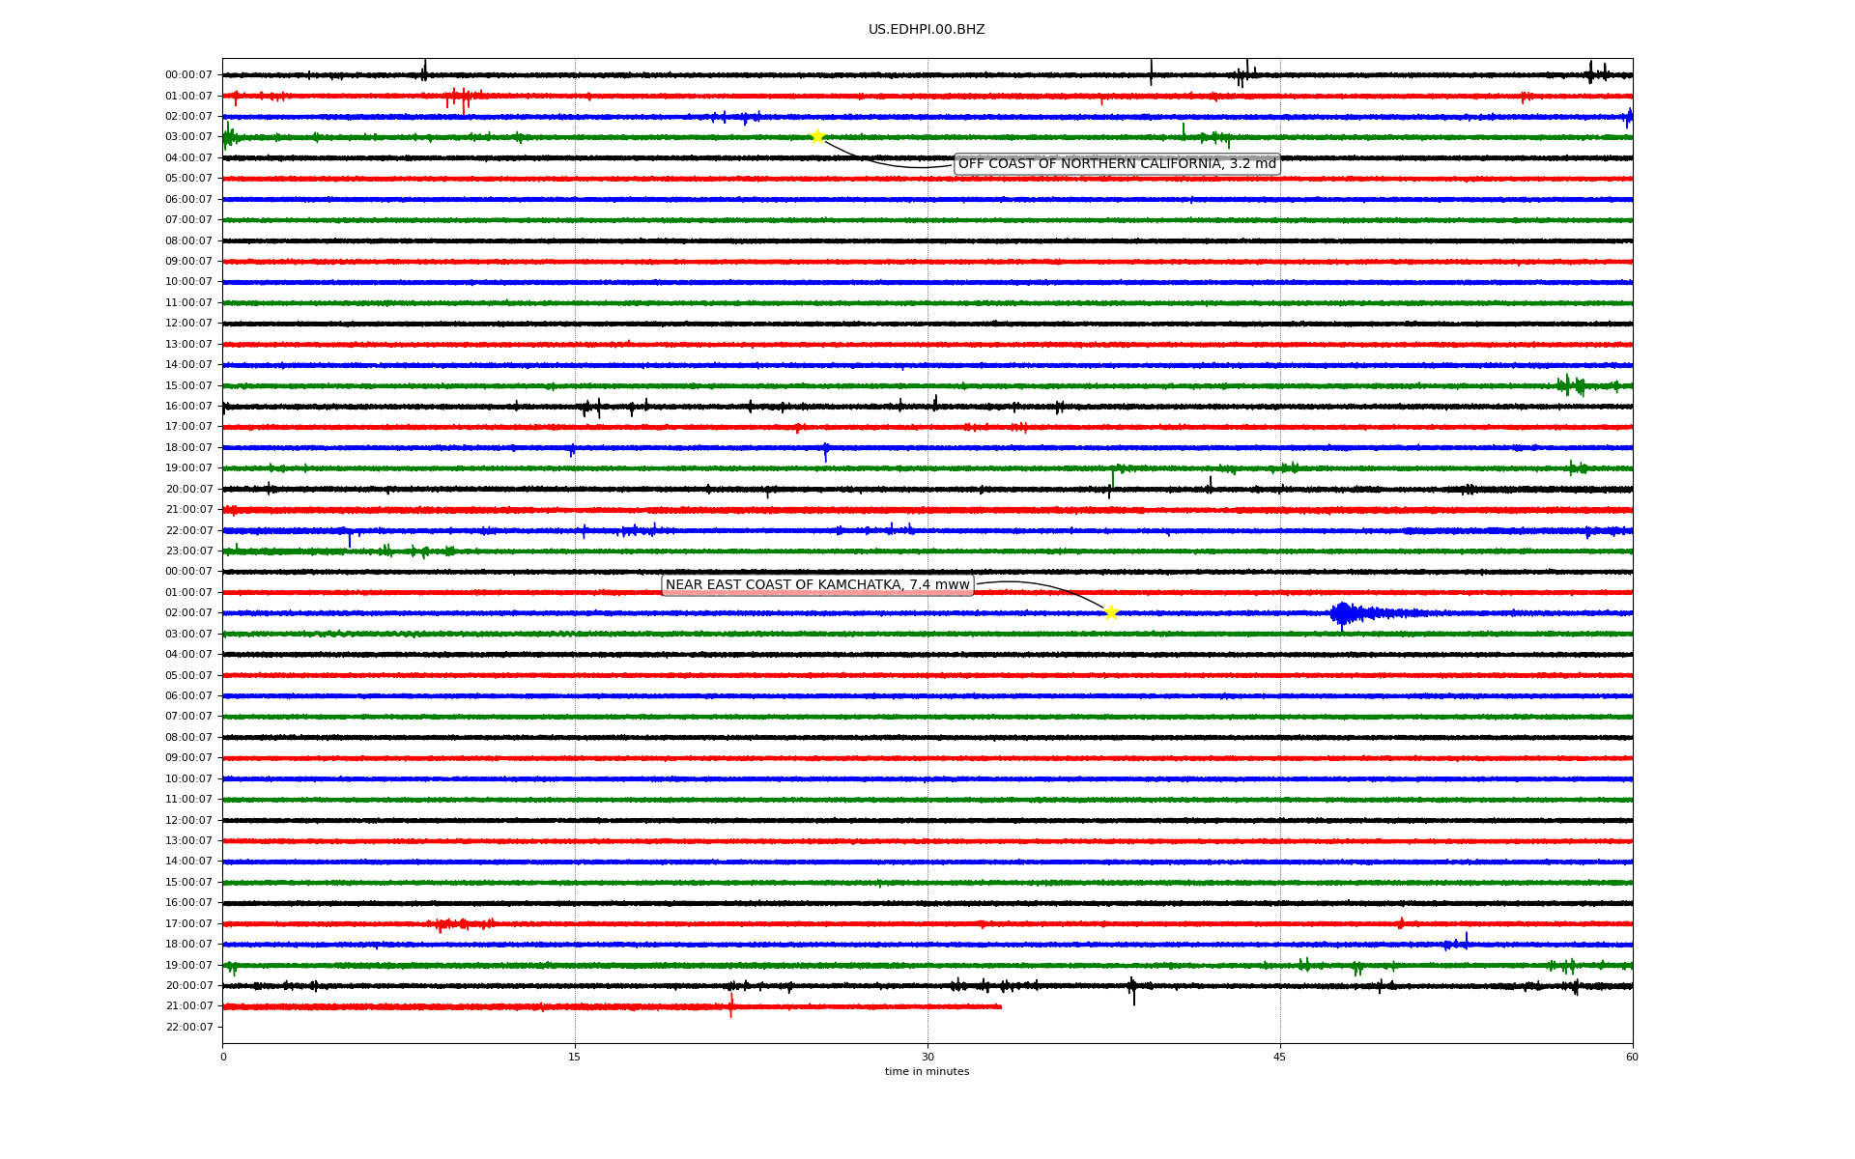
Task: Click the red spike in the final 21:00:07 trace
Action: pos(731,1005)
